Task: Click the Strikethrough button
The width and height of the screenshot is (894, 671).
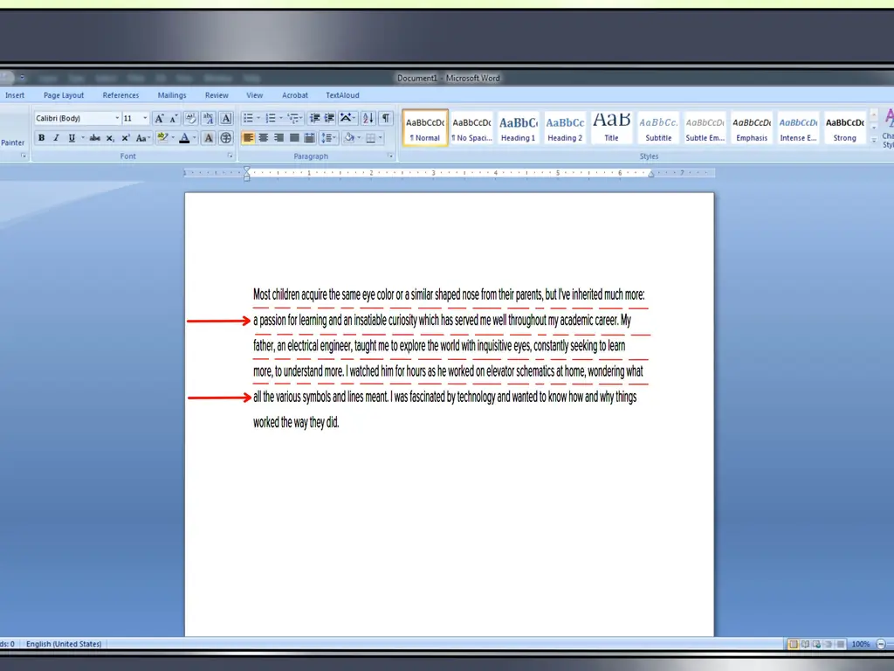Action: [x=94, y=138]
